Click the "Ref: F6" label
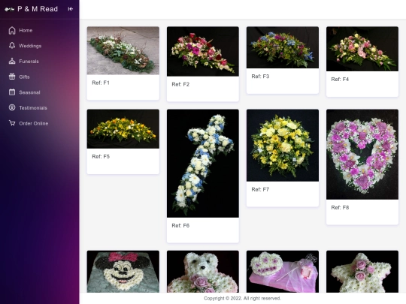The height and width of the screenshot is (304, 406). click(x=180, y=225)
